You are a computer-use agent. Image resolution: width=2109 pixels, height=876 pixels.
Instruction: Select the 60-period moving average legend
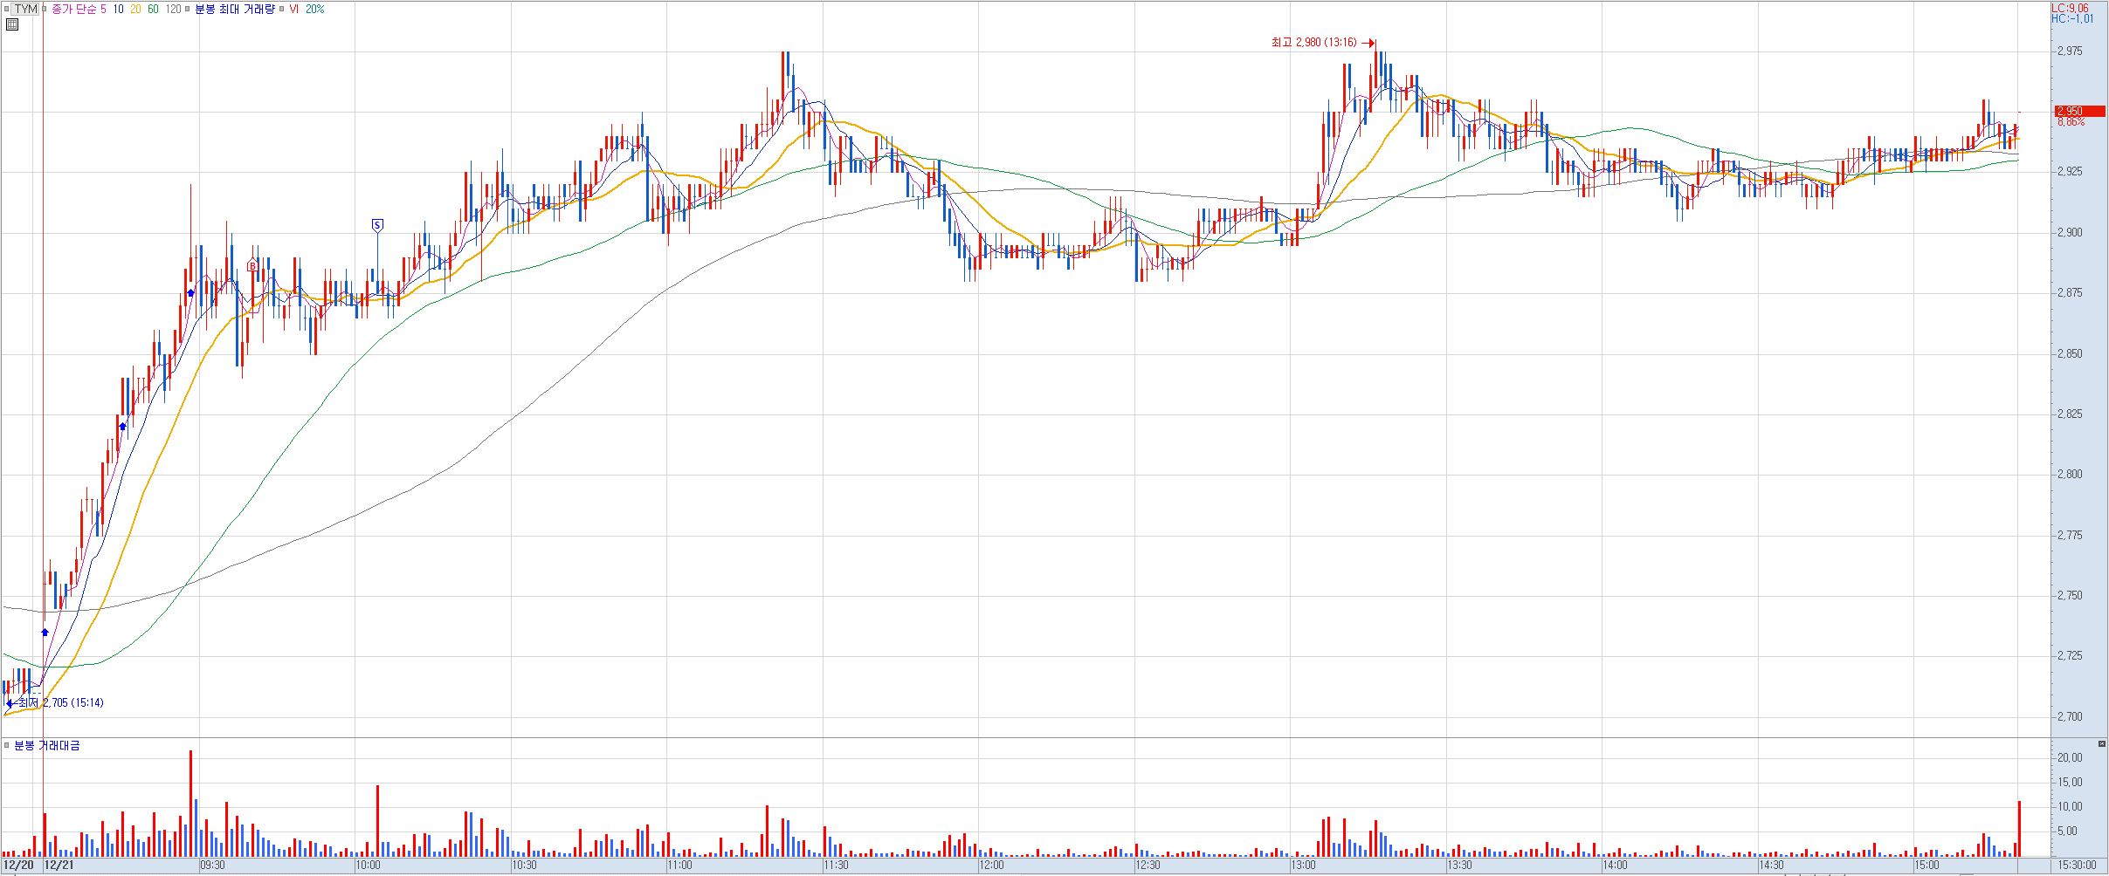(153, 9)
